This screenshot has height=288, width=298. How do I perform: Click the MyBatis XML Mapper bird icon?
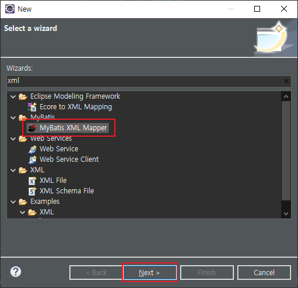tap(32, 128)
